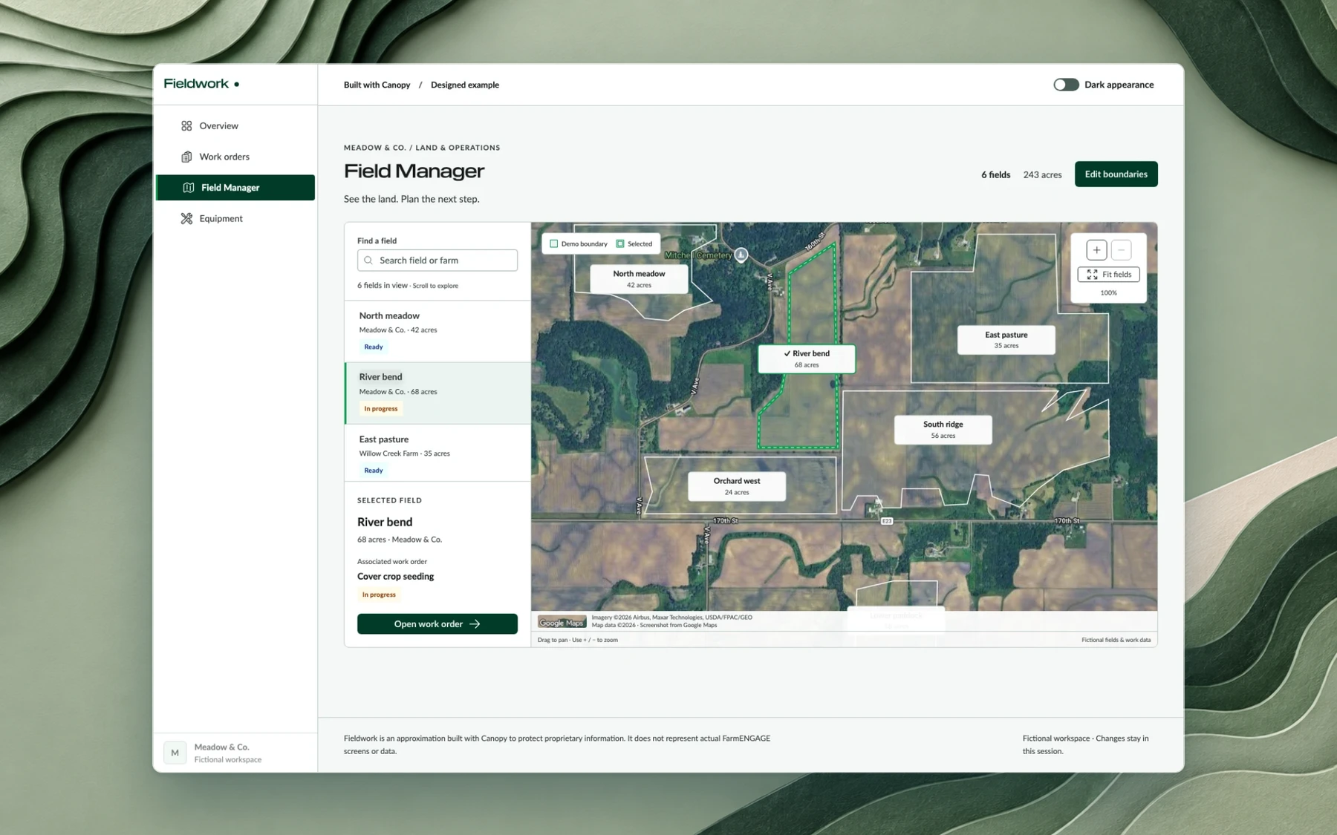Click the Meadow & Co. workspace name
The height and width of the screenshot is (835, 1337).
221,747
